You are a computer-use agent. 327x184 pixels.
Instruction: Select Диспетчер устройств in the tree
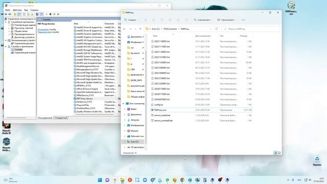[24, 37]
